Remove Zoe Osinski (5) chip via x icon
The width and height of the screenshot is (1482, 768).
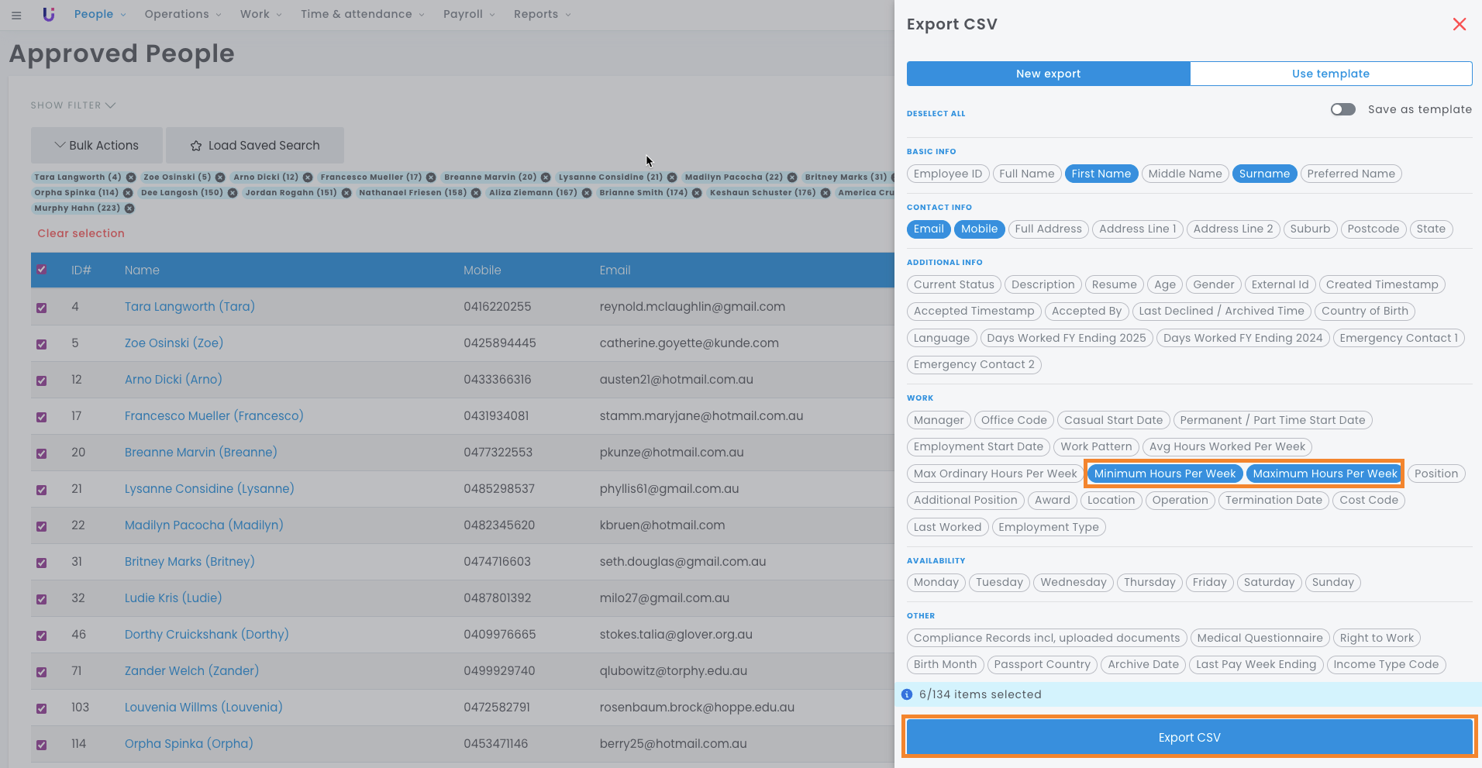pyautogui.click(x=220, y=177)
